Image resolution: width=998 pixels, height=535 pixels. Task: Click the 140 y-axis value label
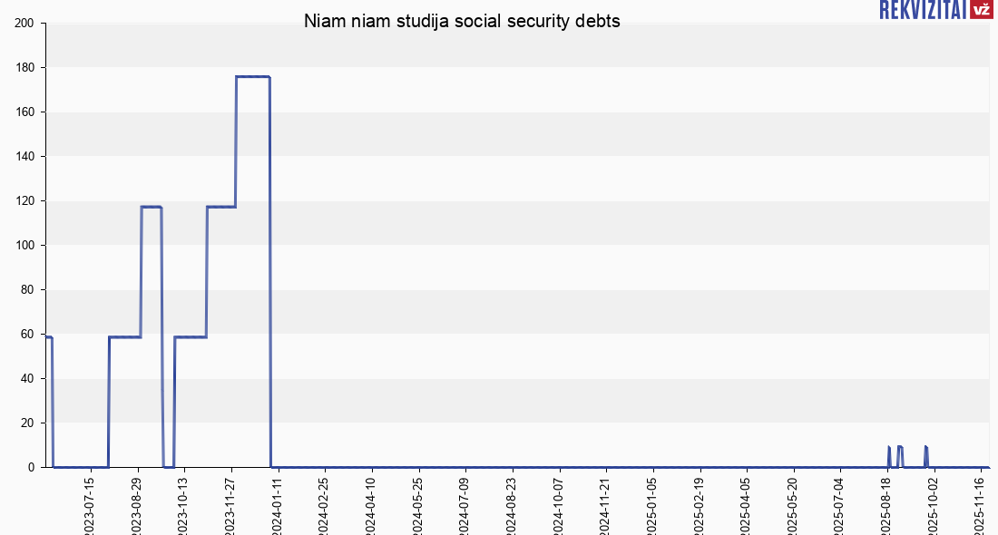point(24,157)
